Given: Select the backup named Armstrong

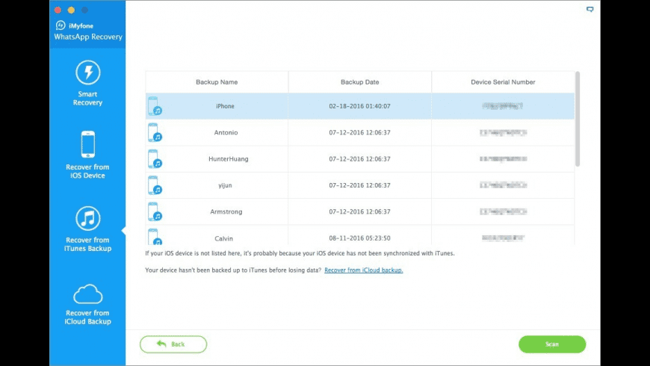Looking at the screenshot, I should (226, 211).
